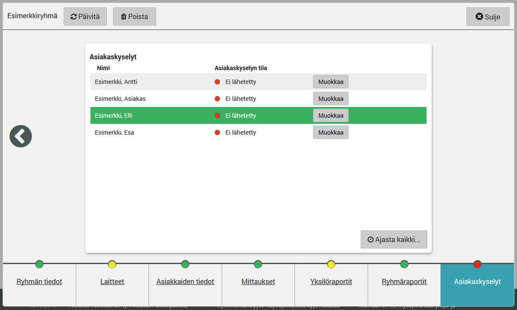Click green status dot above Ryhmäraportit
Viewport: 517px width, 310px height.
(404, 264)
